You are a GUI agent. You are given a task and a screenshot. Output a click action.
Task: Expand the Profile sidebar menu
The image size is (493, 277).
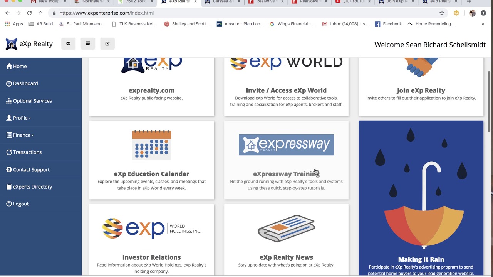pyautogui.click(x=18, y=118)
